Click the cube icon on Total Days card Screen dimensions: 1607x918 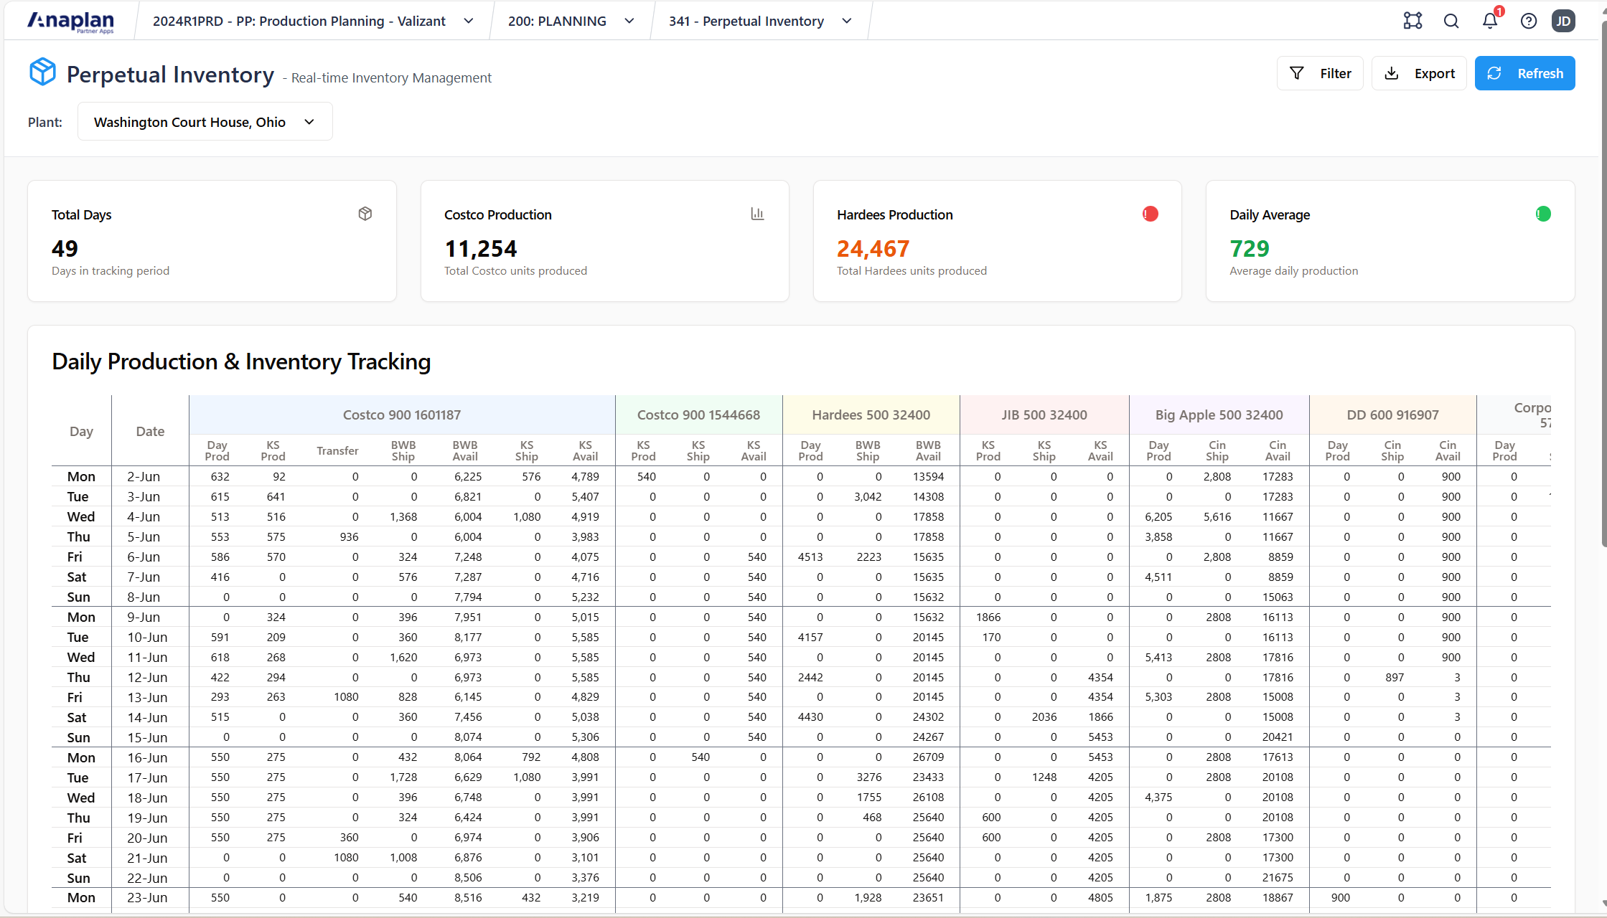click(x=365, y=214)
